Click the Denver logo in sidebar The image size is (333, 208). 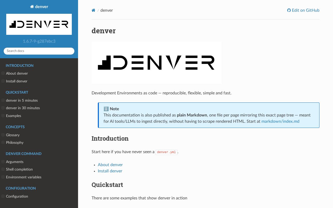(x=39, y=24)
